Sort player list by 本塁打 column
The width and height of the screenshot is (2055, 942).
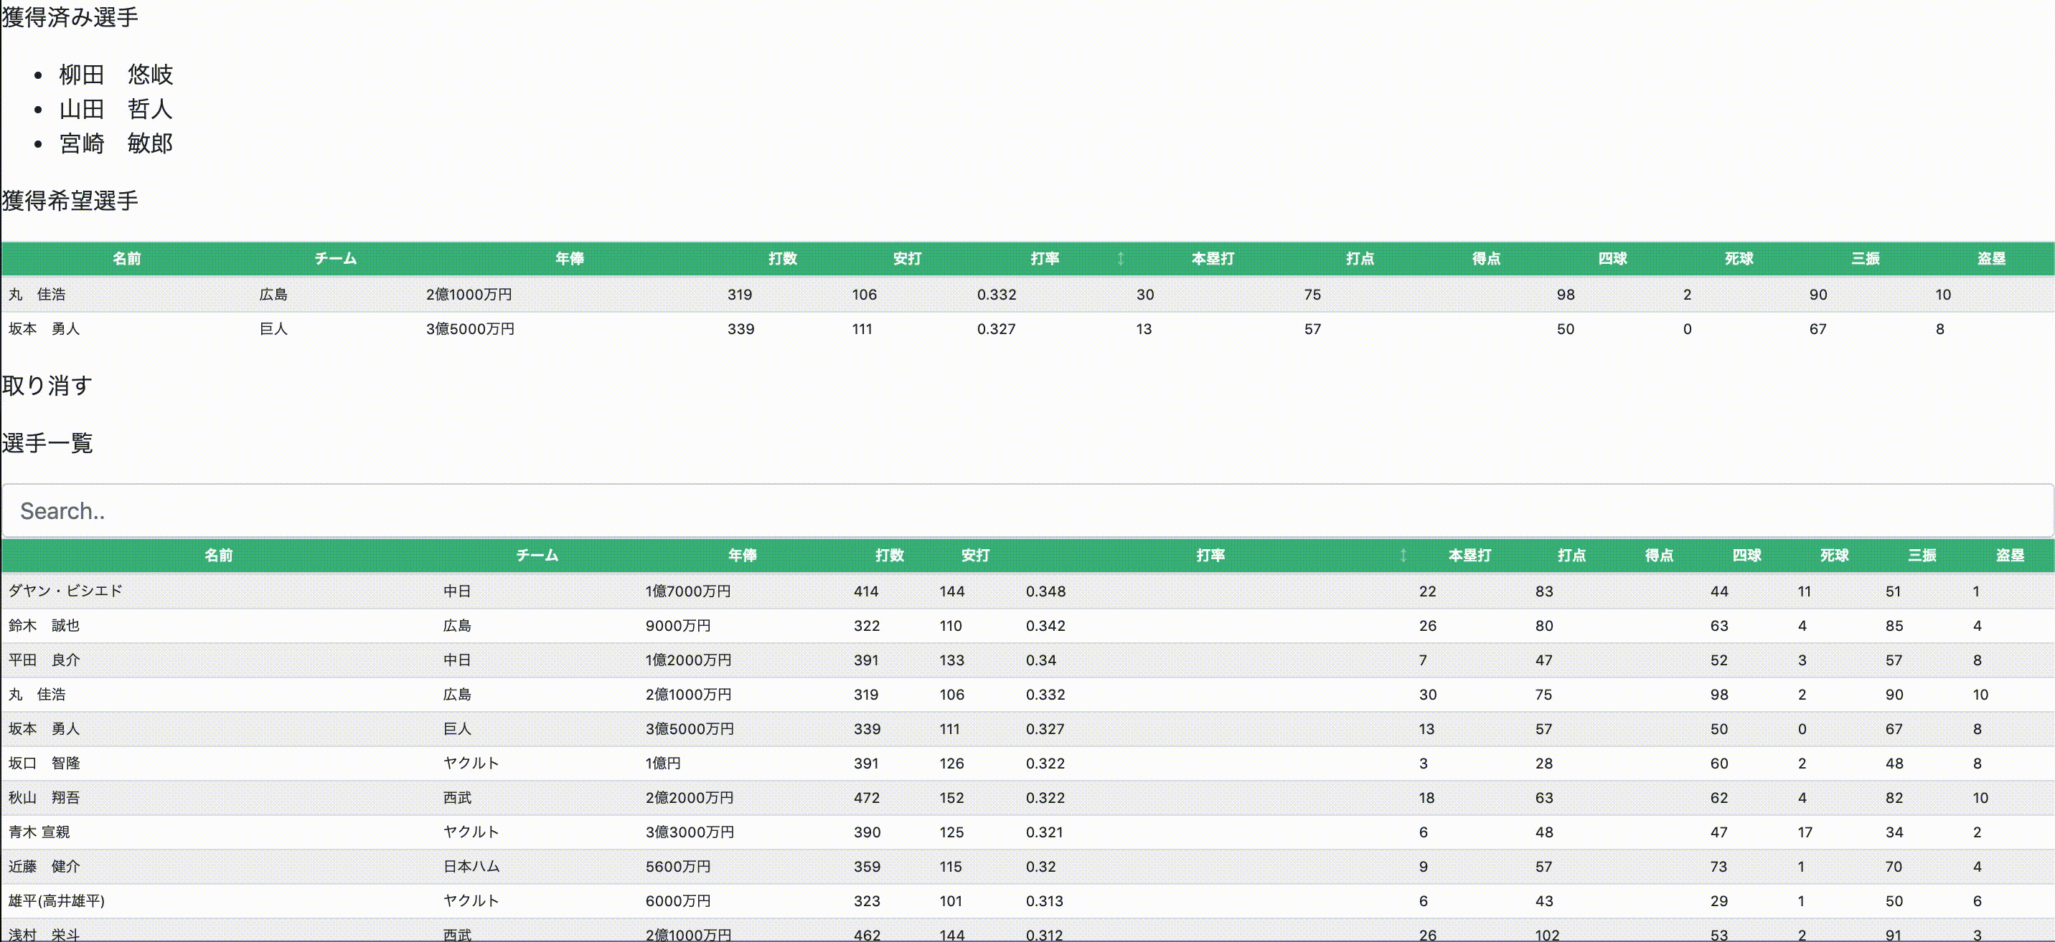tap(1469, 556)
